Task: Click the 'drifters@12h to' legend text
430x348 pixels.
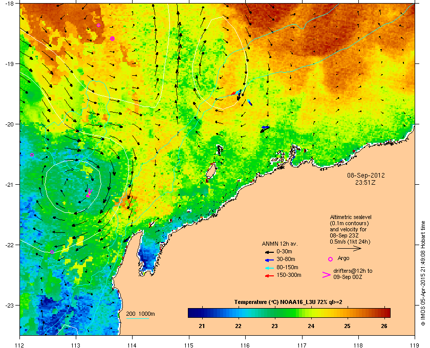Action: [353, 271]
